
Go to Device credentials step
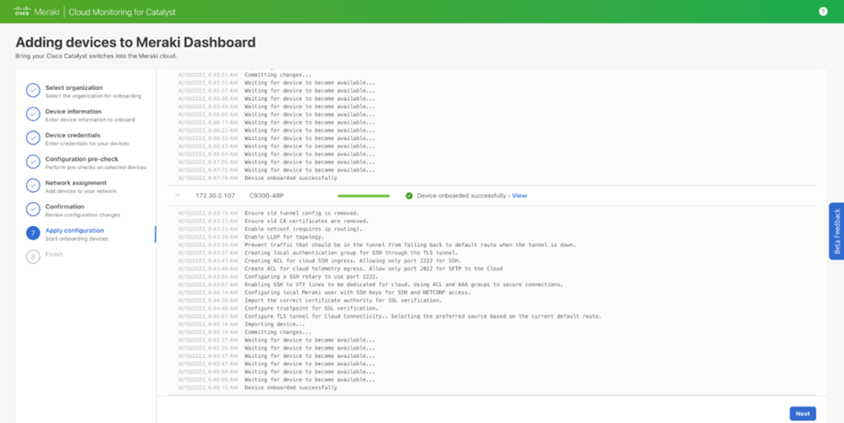coord(73,135)
